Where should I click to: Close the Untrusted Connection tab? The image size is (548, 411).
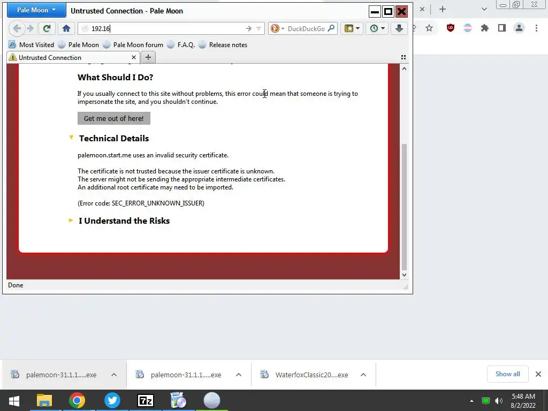133,57
